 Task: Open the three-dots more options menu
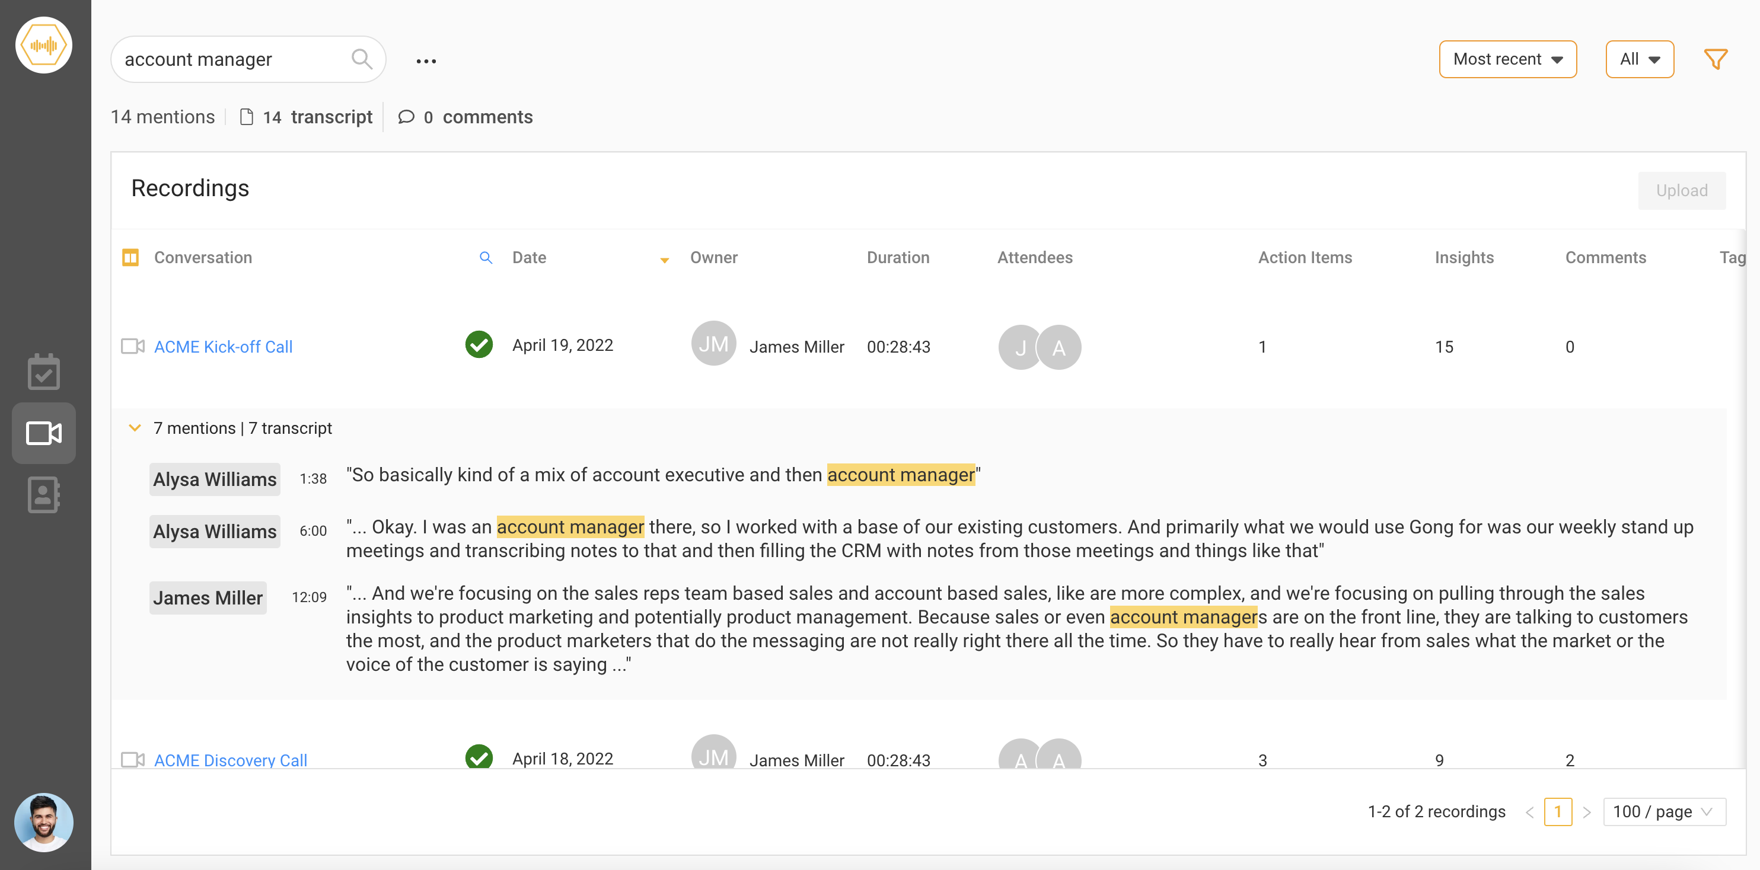click(x=426, y=61)
